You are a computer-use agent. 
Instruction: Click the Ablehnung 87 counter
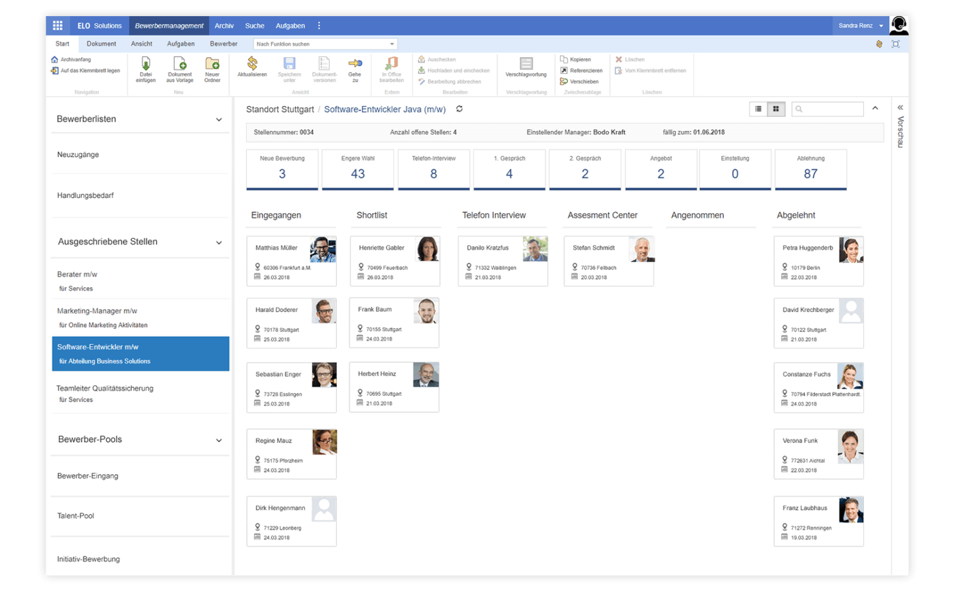point(811,170)
